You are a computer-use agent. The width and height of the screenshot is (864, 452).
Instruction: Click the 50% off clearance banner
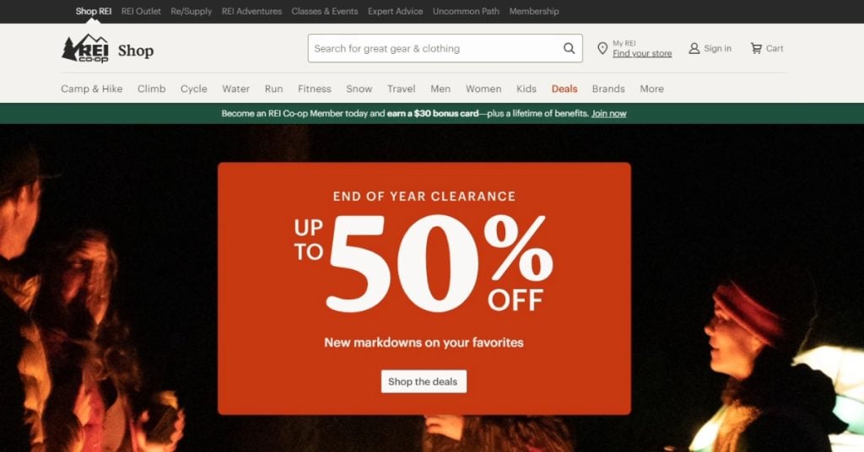tap(424, 288)
